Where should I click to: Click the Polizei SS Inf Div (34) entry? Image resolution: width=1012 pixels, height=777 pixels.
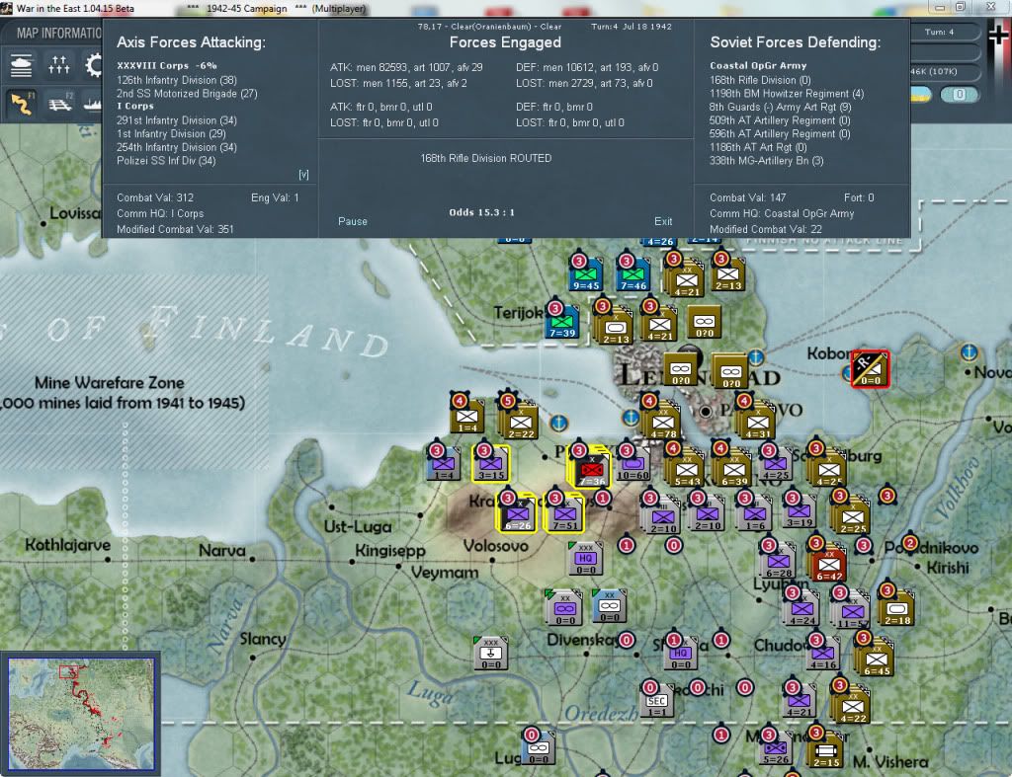[x=166, y=161]
